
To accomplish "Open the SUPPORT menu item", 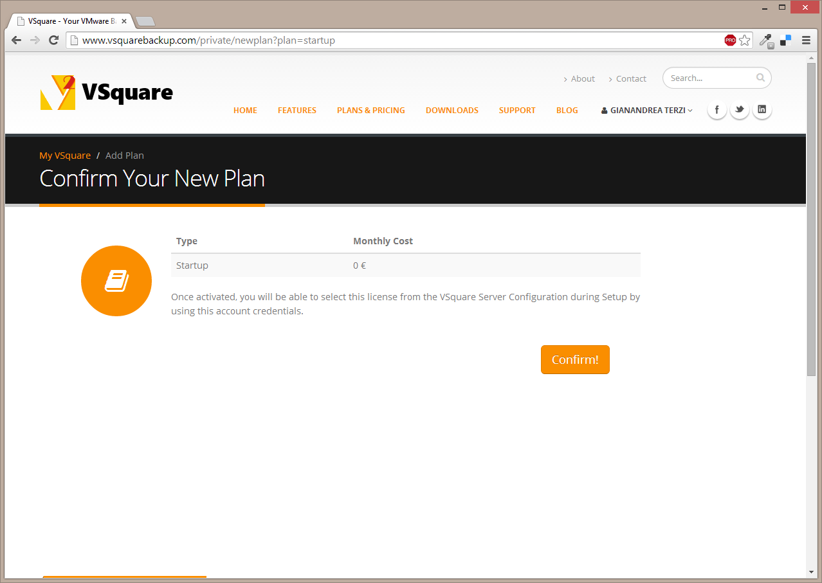I will (x=517, y=111).
